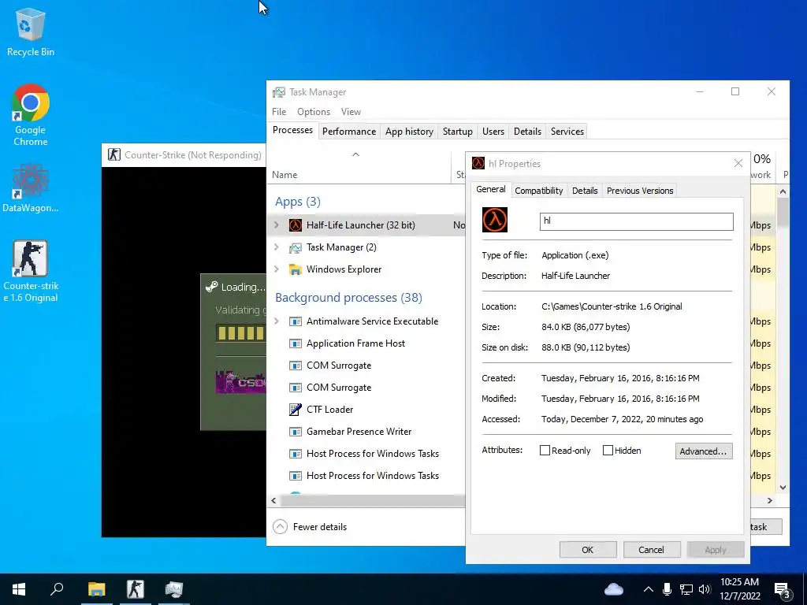Launch Counter-strike 1.6 Original desktop shortcut

31,271
